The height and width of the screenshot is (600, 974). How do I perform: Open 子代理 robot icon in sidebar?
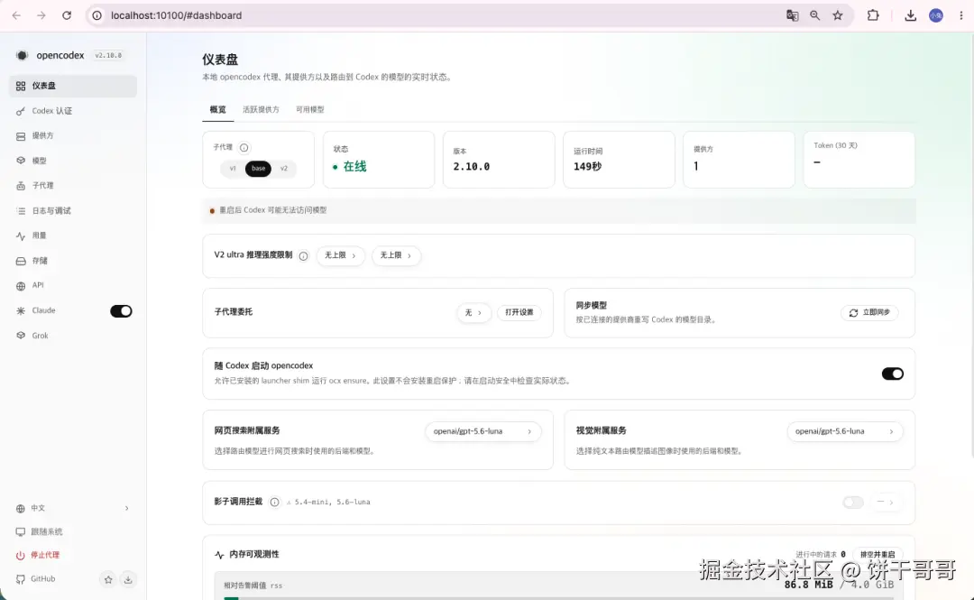pyautogui.click(x=21, y=185)
